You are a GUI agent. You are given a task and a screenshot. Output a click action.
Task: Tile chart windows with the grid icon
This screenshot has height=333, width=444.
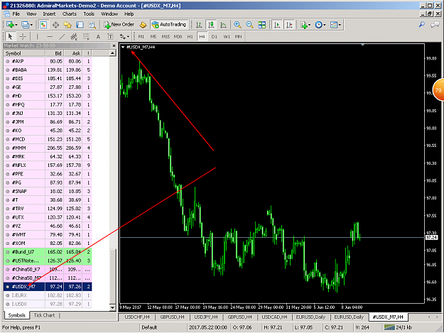tap(262, 25)
